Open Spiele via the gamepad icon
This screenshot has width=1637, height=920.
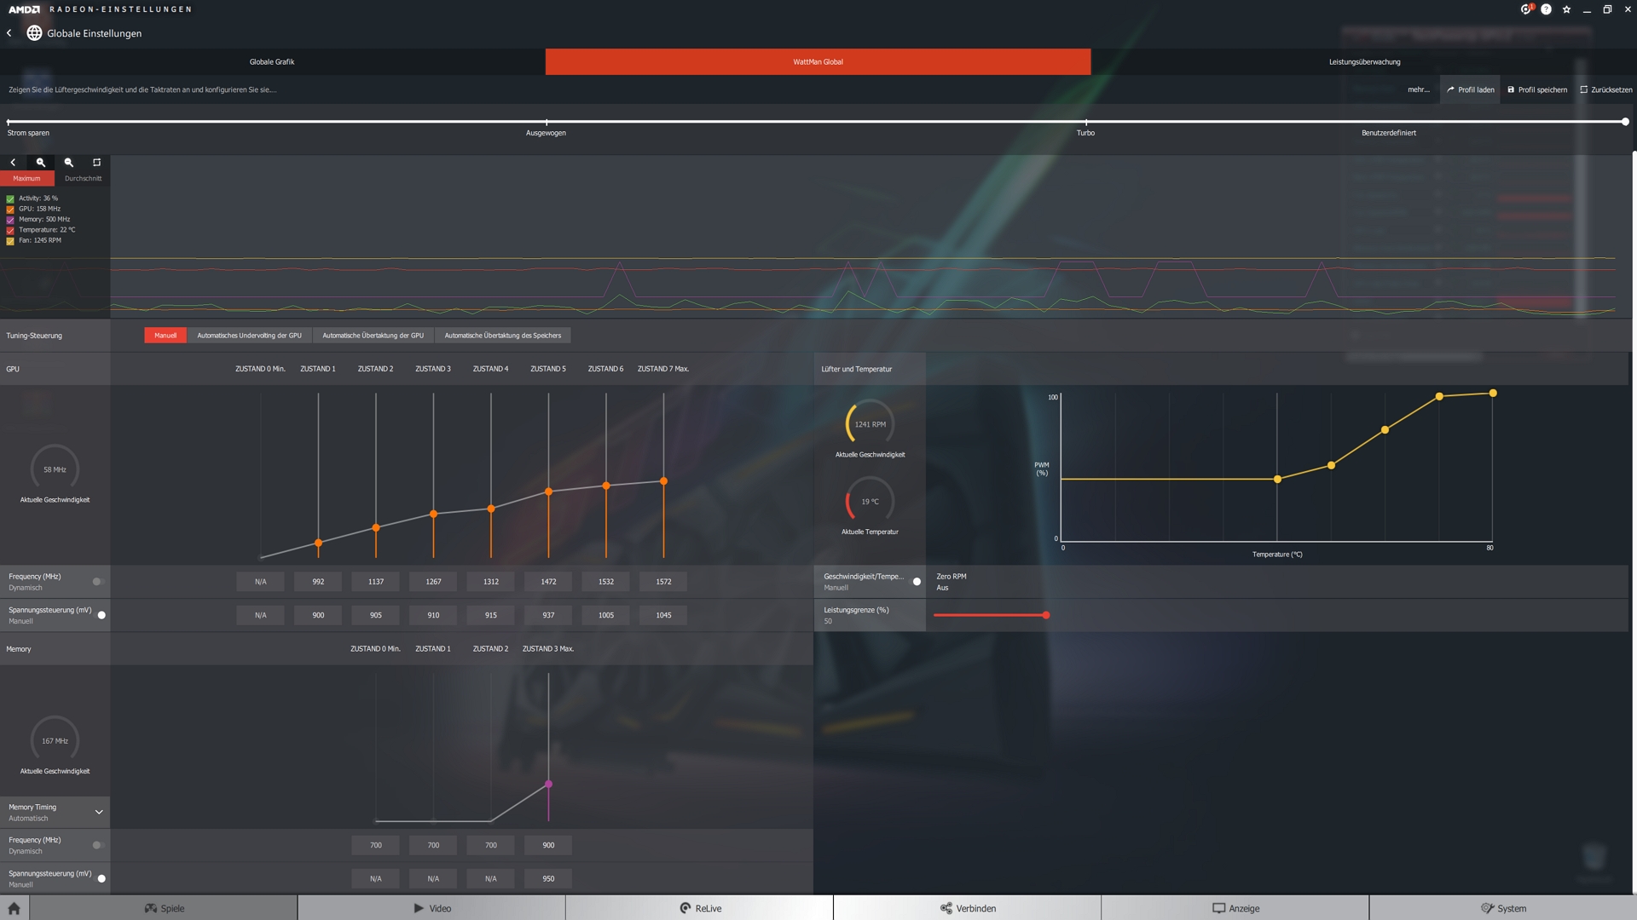point(151,908)
